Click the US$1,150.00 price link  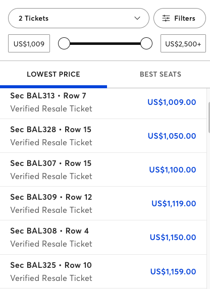click(173, 238)
